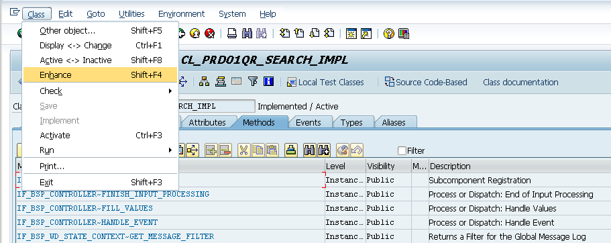Viewport: 611px width, 243px height.
Task: Click Class documentation button
Action: point(520,82)
